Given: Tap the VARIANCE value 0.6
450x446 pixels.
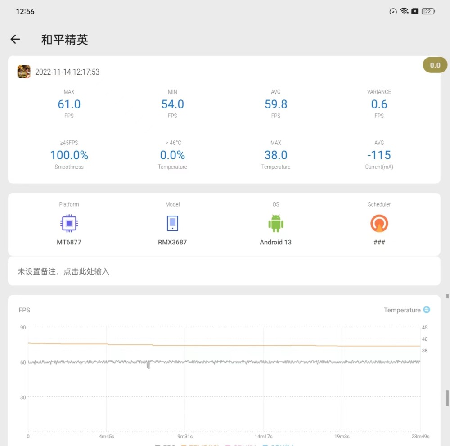Looking at the screenshot, I should pyautogui.click(x=379, y=104).
